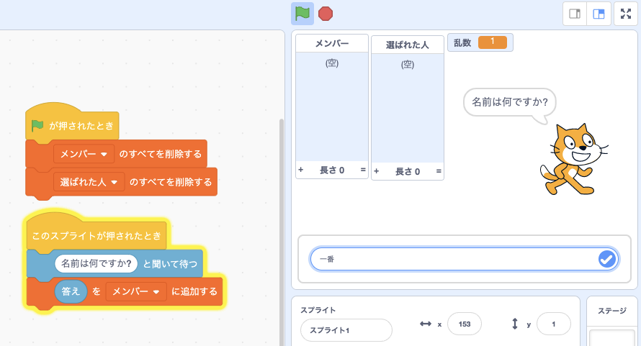641x346 pixels.
Task: Add an item with plus on メンバー list
Action: click(x=301, y=170)
